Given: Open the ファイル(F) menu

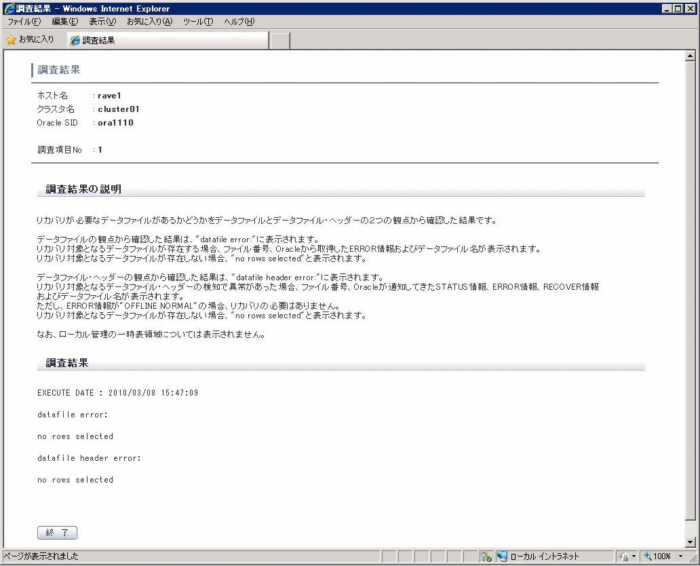Looking at the screenshot, I should 24,22.
